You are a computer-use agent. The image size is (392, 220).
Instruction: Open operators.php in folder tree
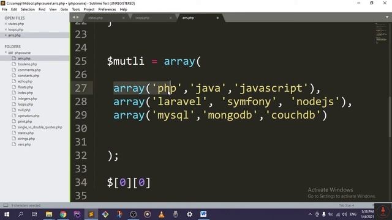point(29,116)
